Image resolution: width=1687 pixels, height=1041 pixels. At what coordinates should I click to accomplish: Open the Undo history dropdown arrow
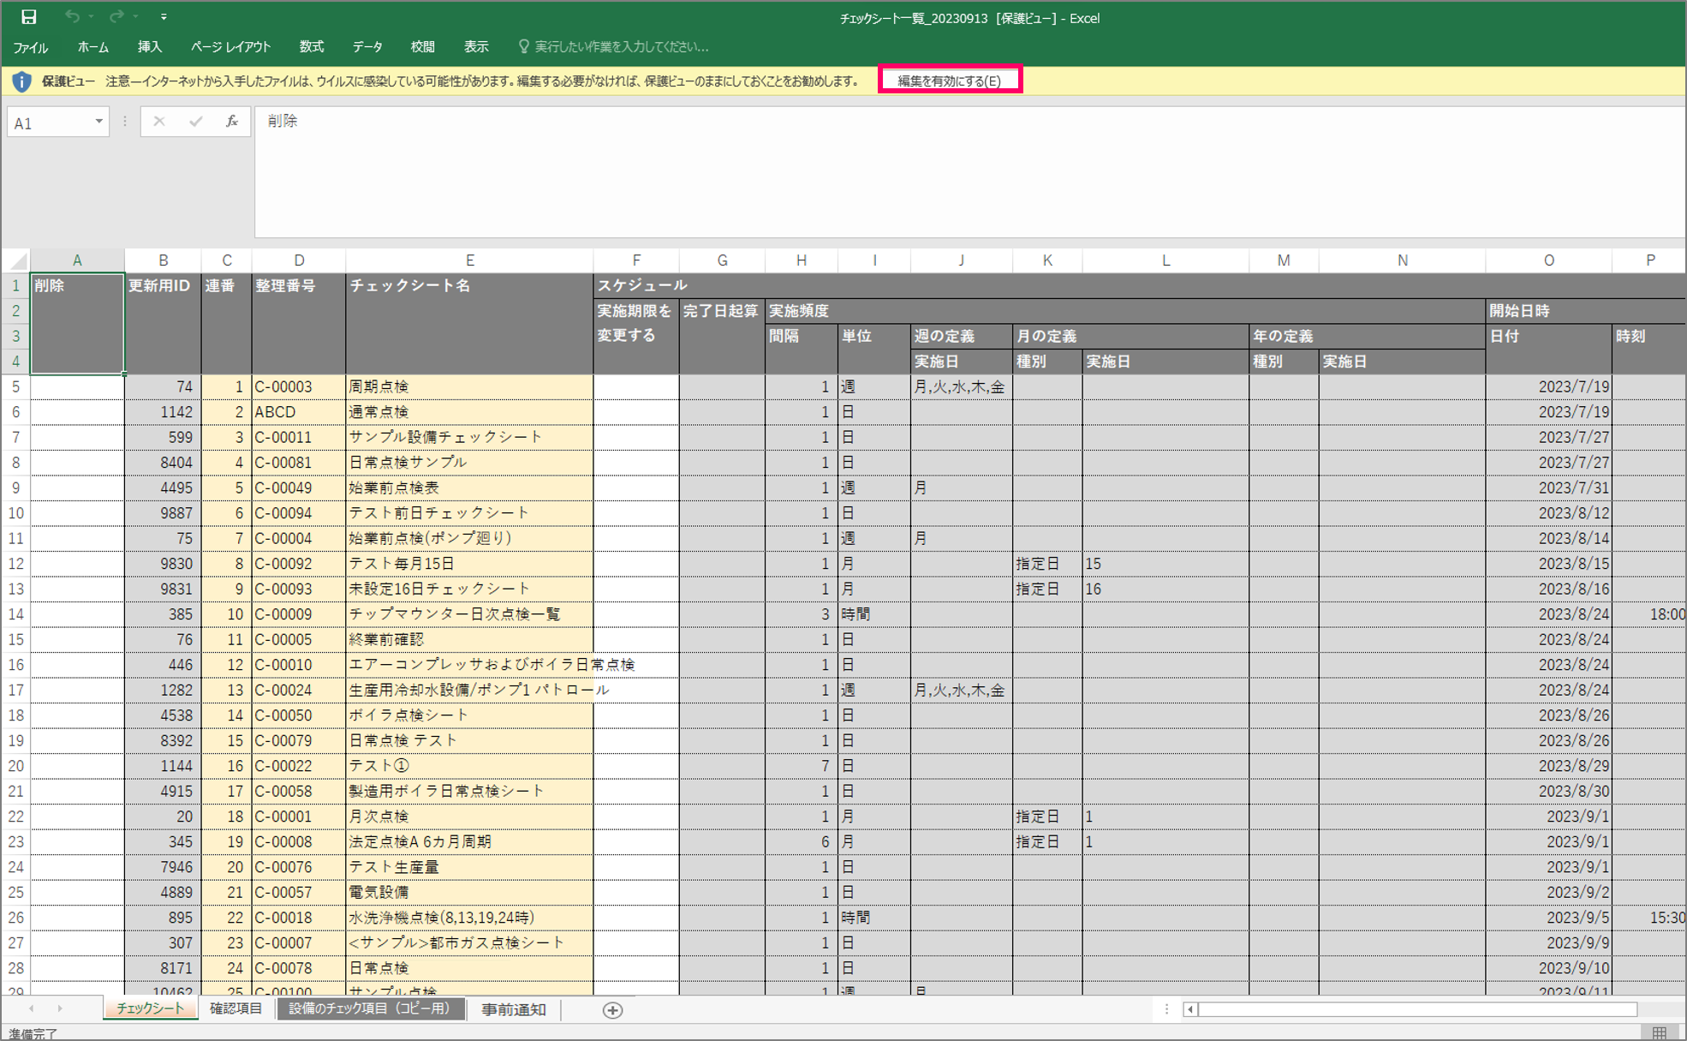click(91, 17)
